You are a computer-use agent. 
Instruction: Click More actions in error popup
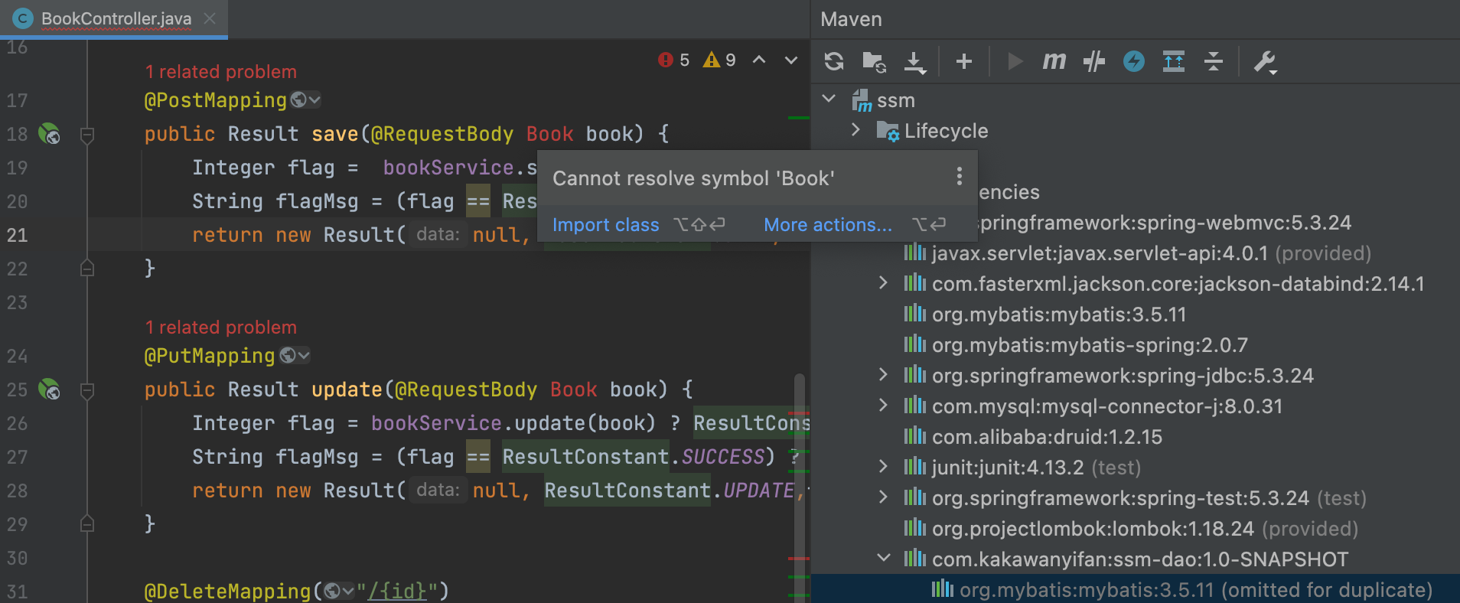point(827,225)
